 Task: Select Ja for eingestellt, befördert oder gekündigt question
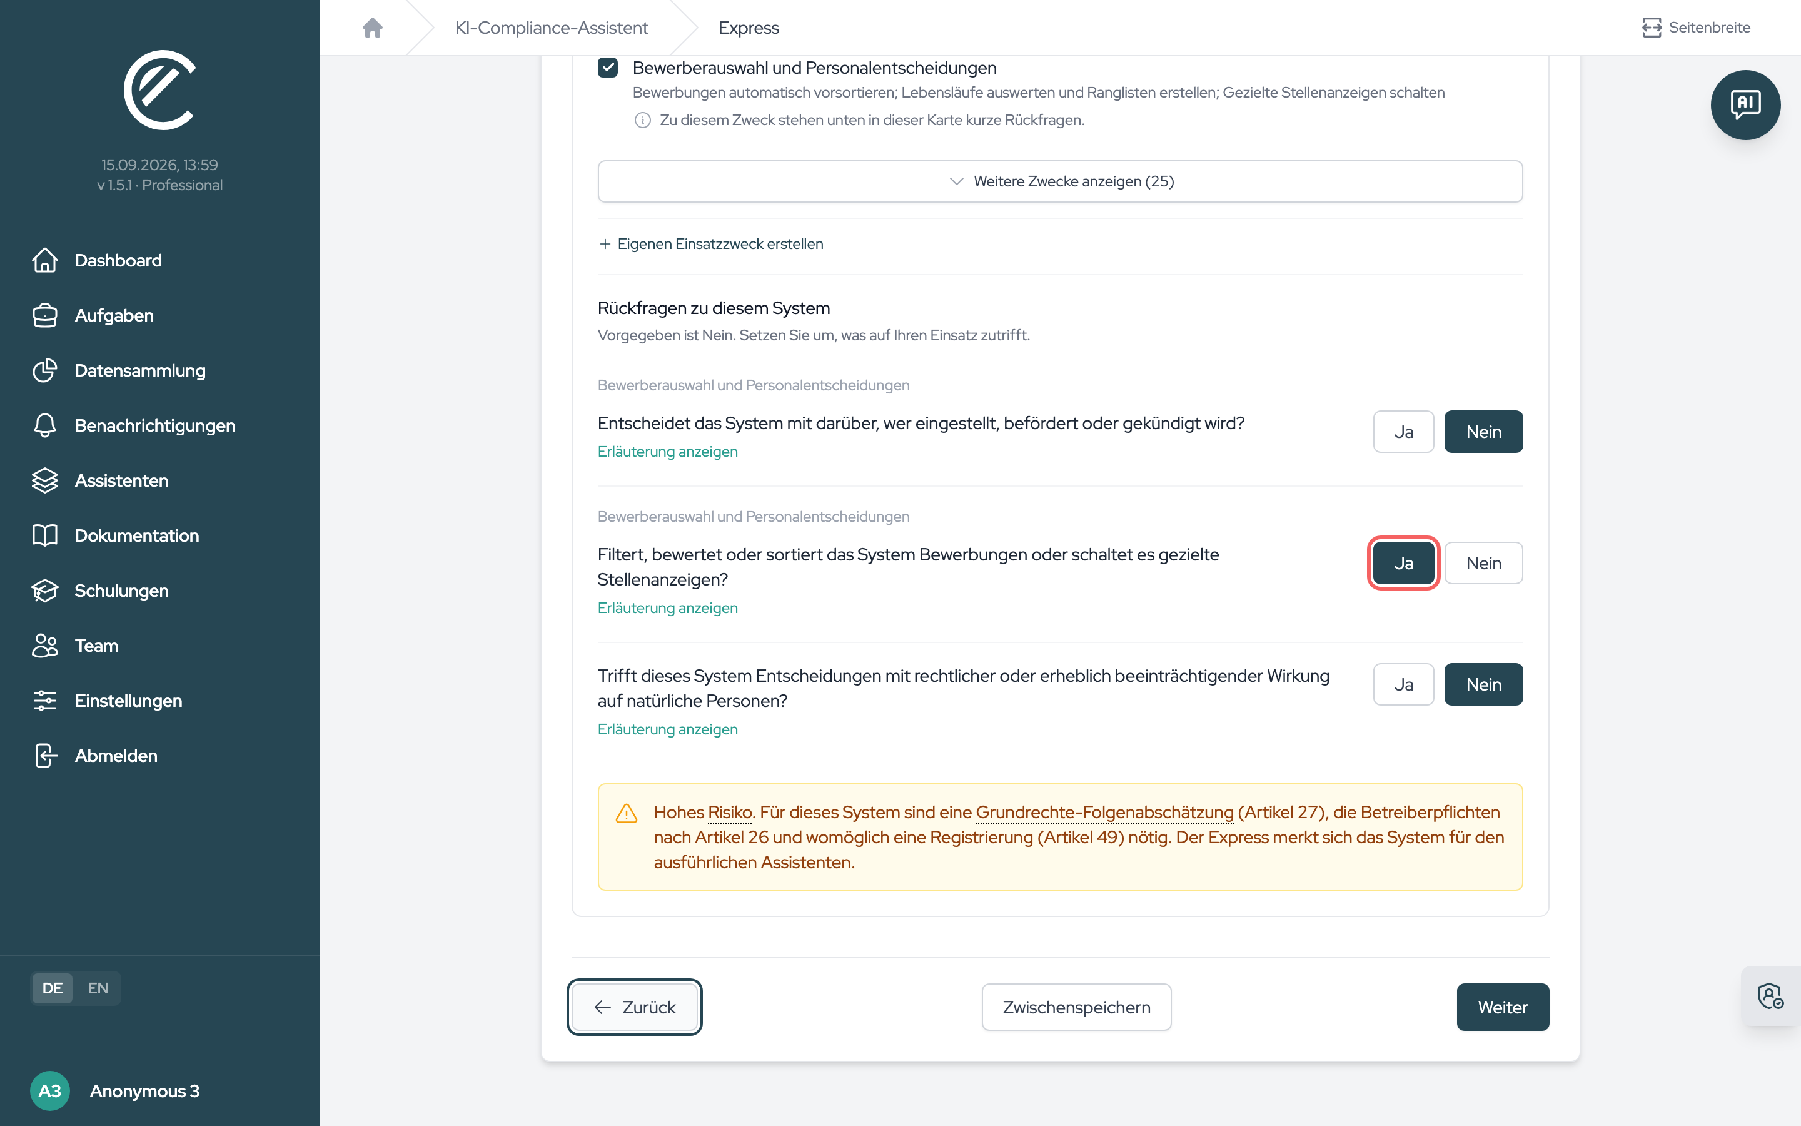click(x=1403, y=432)
